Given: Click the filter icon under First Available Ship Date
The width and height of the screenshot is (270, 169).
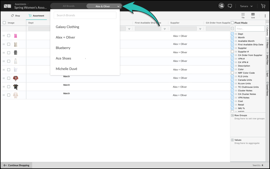Looking at the screenshot, I should [x=165, y=29].
